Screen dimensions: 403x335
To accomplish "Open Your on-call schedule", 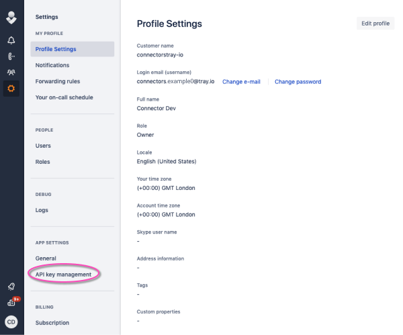I will [64, 97].
